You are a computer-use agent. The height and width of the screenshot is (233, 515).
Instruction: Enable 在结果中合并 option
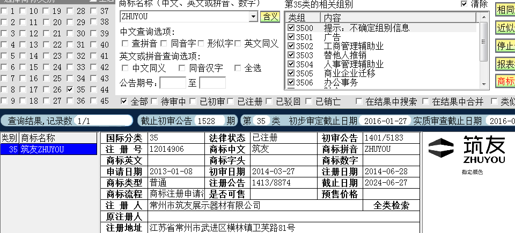pos(425,101)
